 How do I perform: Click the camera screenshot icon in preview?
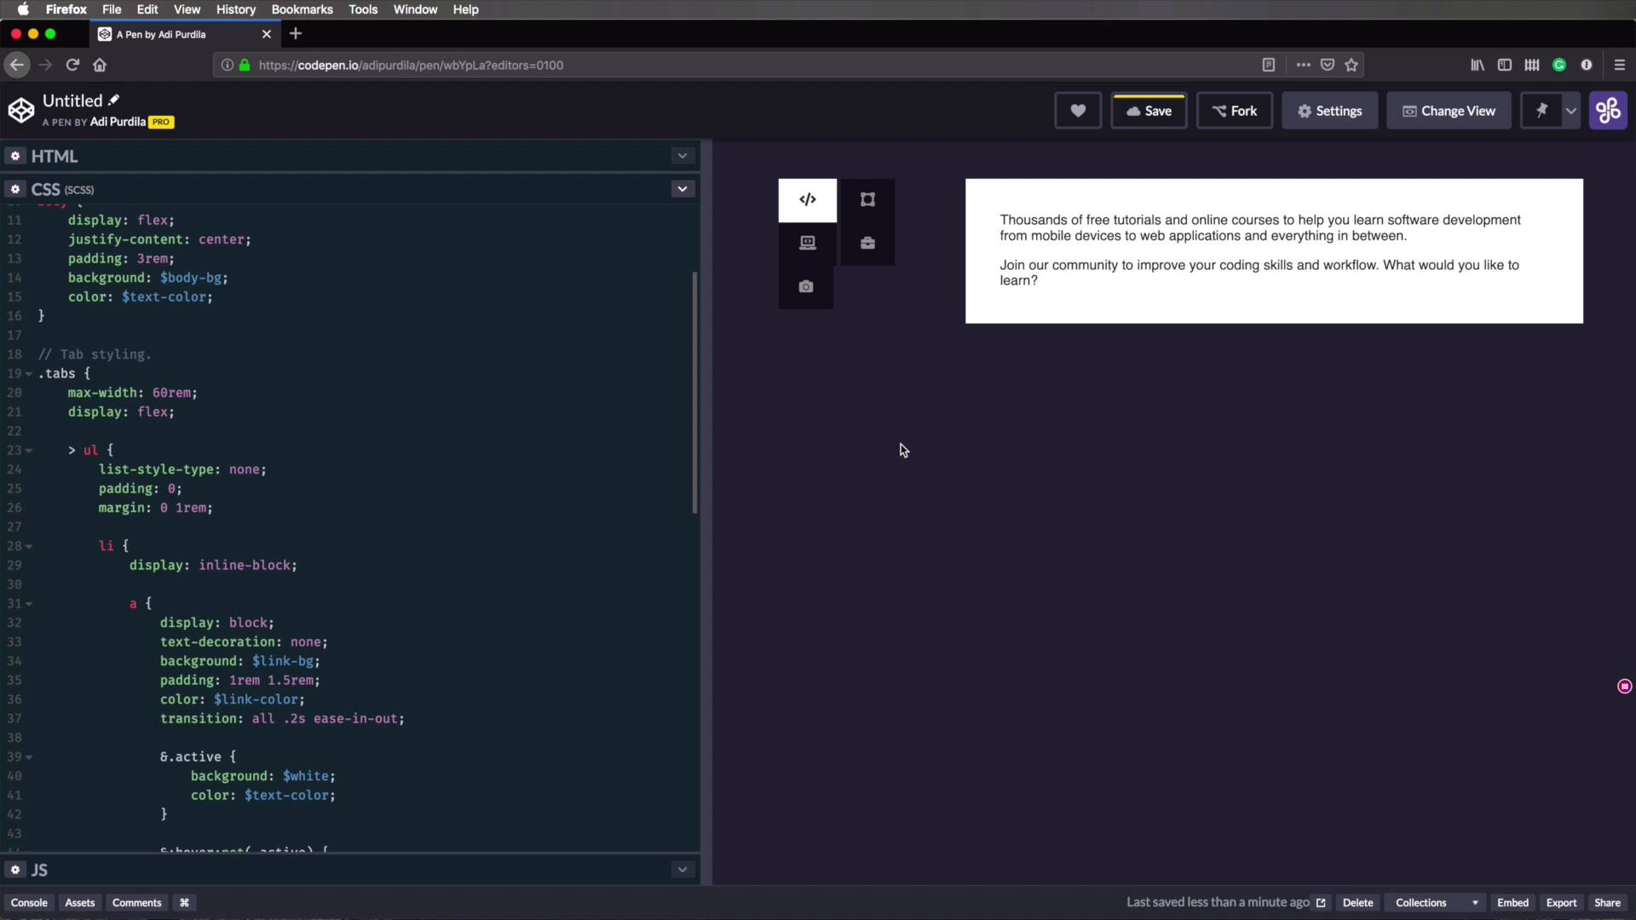pyautogui.click(x=806, y=286)
